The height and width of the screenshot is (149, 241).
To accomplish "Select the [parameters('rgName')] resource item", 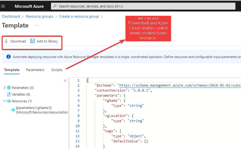I will (x=42, y=110).
